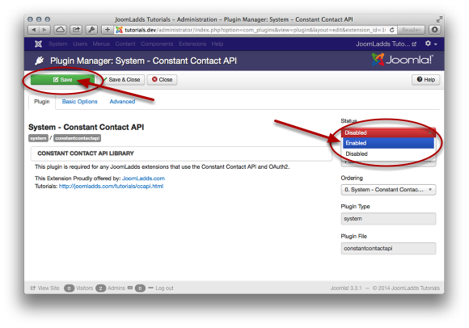Click the 'system' folder badge
The height and width of the screenshot is (328, 469).
pyautogui.click(x=38, y=138)
